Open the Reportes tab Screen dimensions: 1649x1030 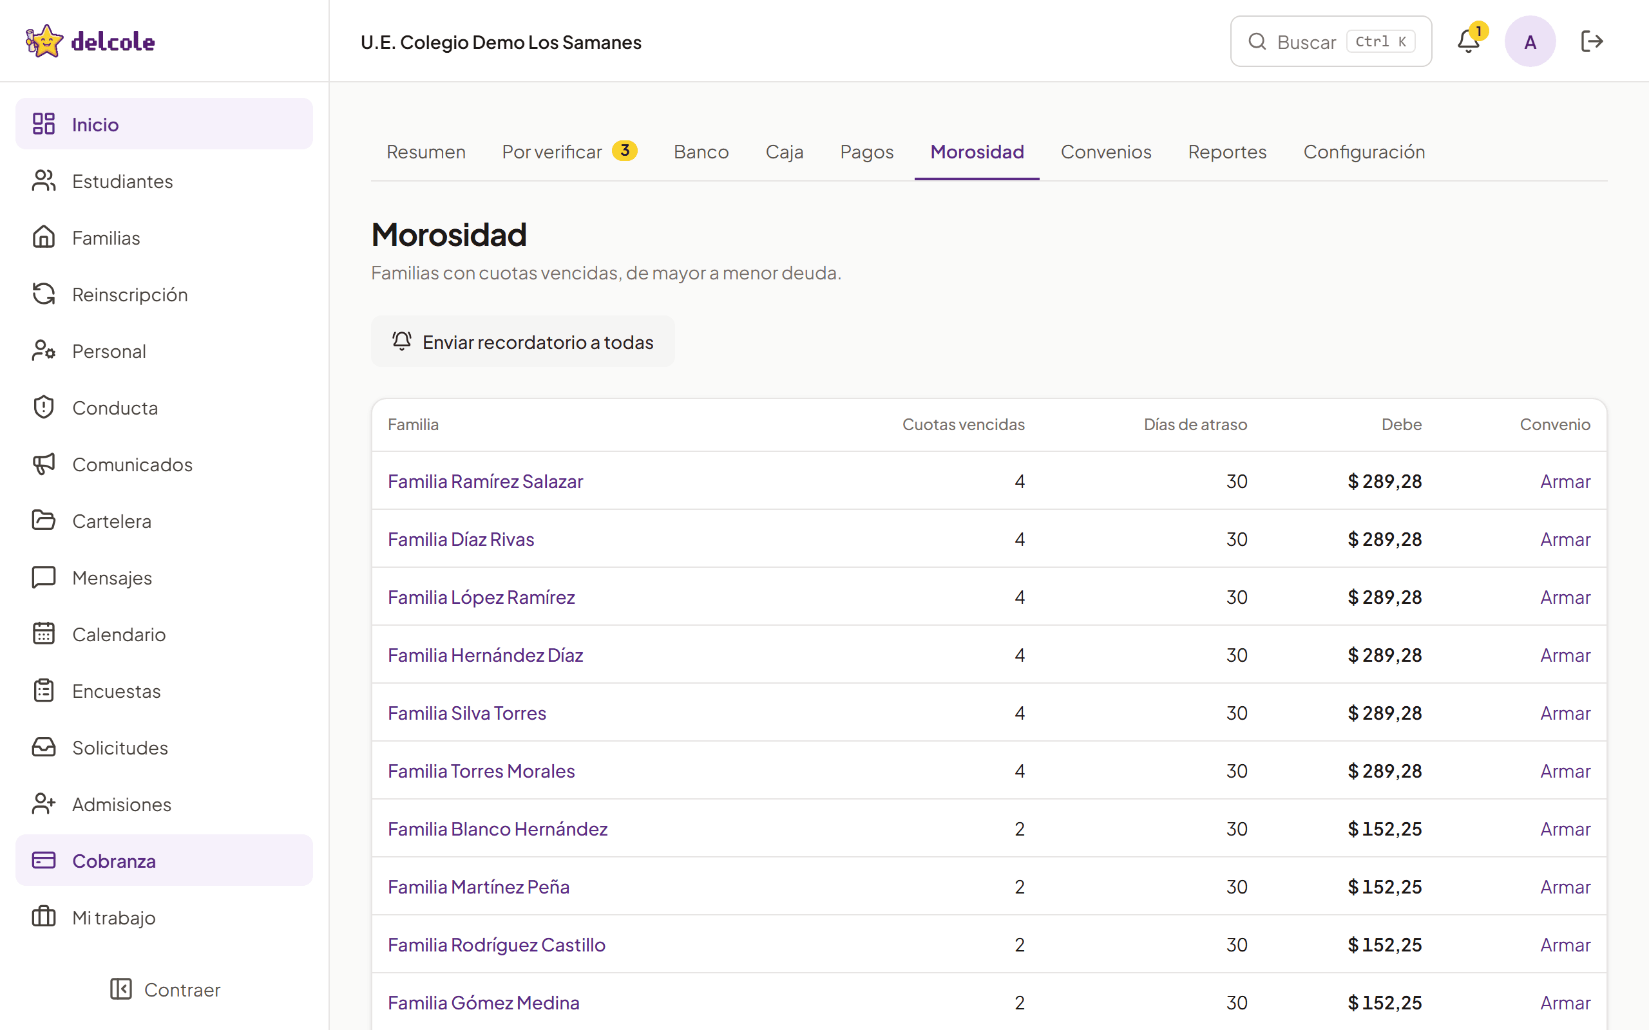(x=1227, y=151)
